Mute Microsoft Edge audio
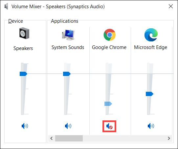The height and width of the screenshot is (149, 178). click(151, 126)
